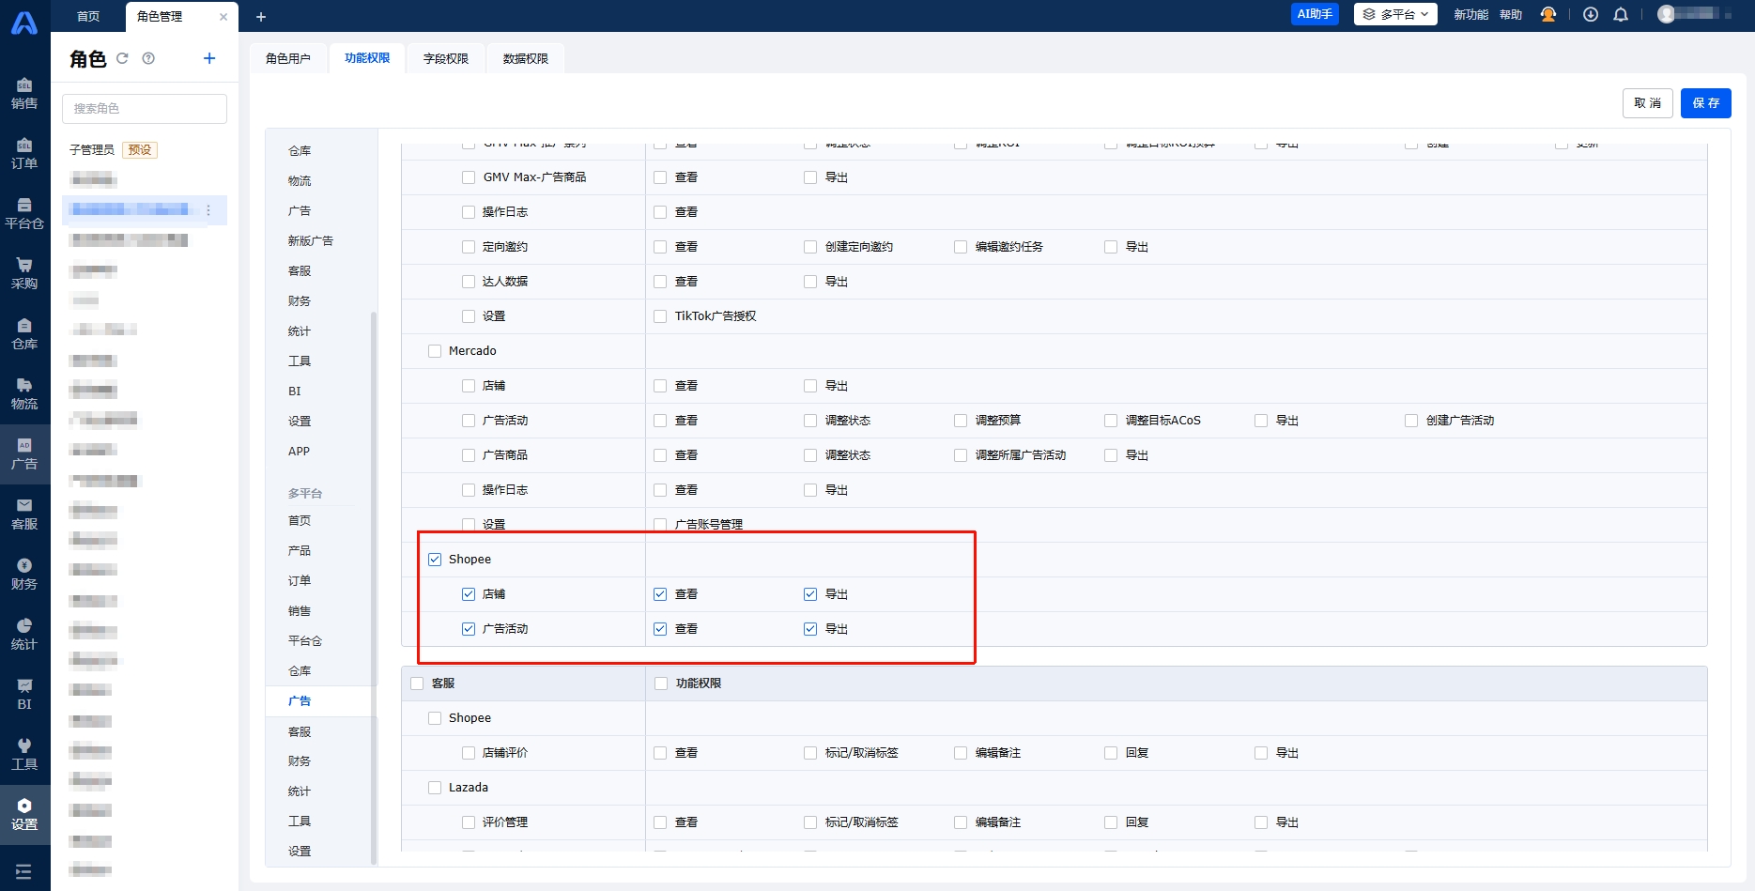The image size is (1755, 891).
Task: Switch to 字段权限 tab
Action: click(x=445, y=58)
